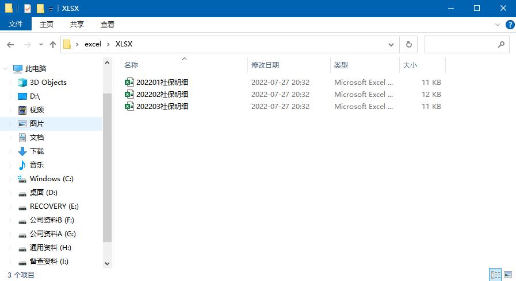Click the Back navigation arrow
The width and height of the screenshot is (516, 281).
(10, 45)
